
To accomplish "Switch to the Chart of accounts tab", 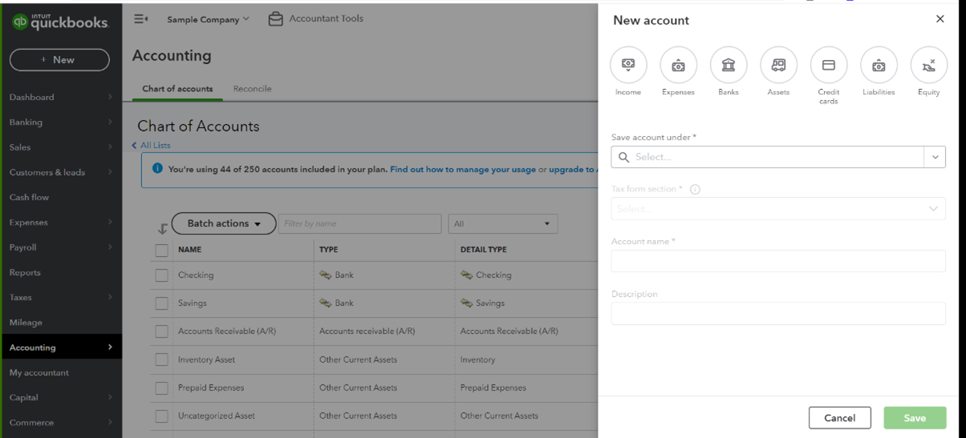I will 177,89.
